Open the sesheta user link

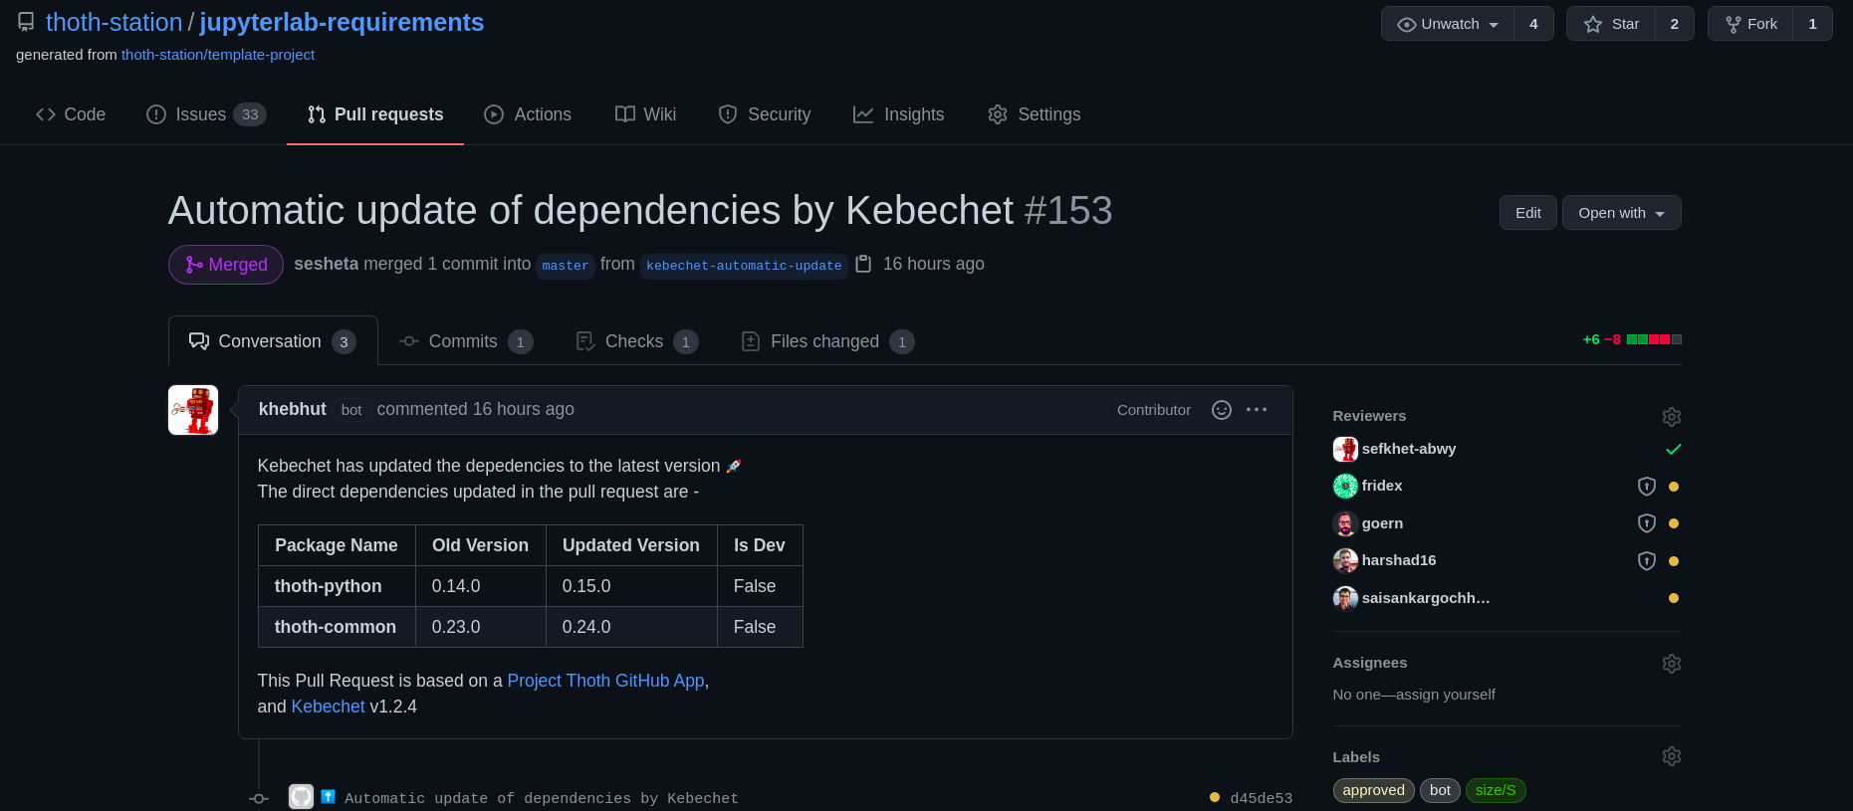[326, 264]
